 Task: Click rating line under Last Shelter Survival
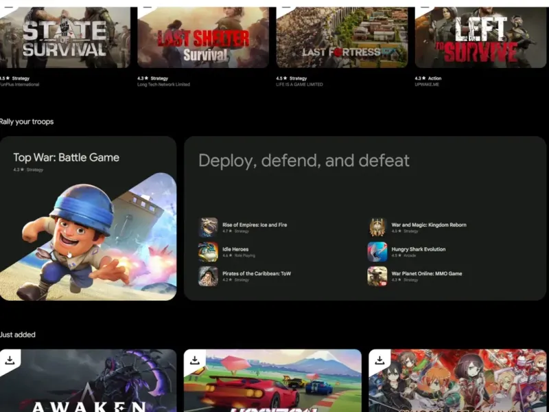(152, 78)
